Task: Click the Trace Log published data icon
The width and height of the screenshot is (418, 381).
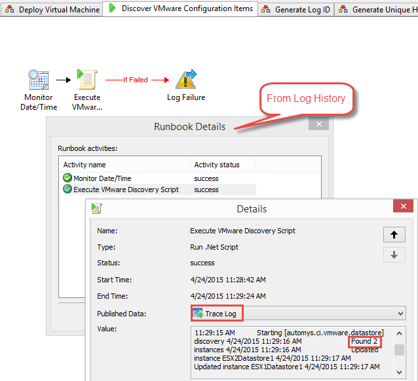Action: point(198,313)
